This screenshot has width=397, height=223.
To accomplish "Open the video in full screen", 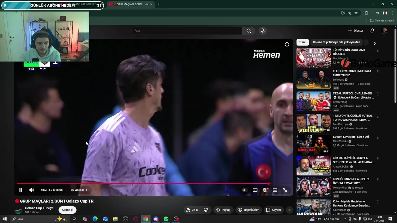I will coord(285,190).
